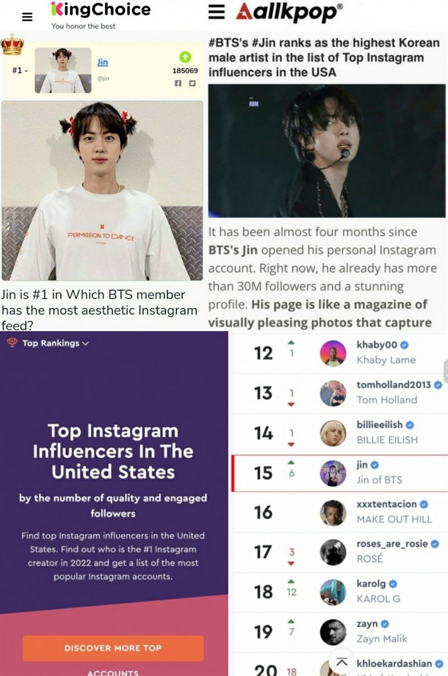
Task: Open Khaby Lame's avatar at rank 12
Action: pos(333,353)
